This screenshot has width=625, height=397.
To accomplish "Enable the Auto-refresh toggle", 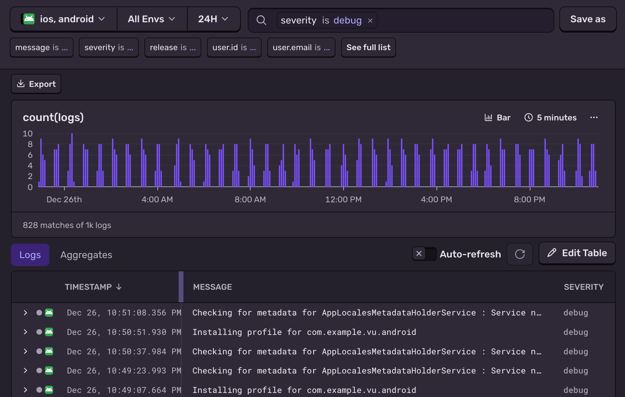I will 424,254.
